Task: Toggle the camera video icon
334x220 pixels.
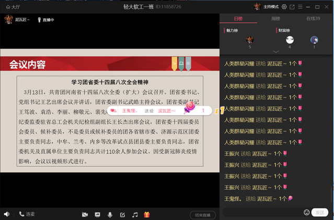Action: [85, 215]
